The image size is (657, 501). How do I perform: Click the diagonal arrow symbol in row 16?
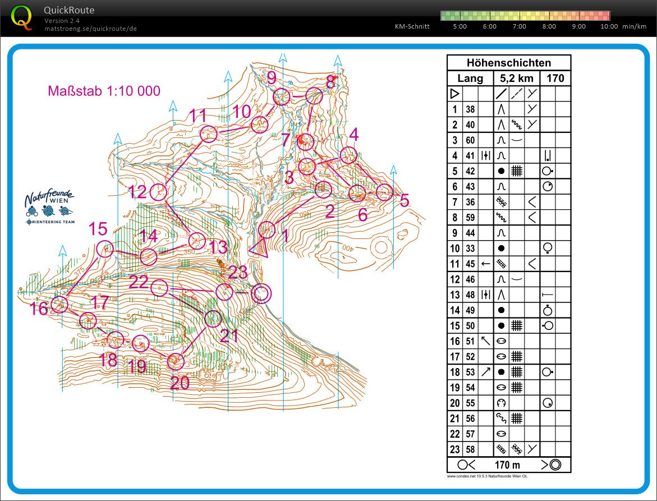click(x=486, y=341)
